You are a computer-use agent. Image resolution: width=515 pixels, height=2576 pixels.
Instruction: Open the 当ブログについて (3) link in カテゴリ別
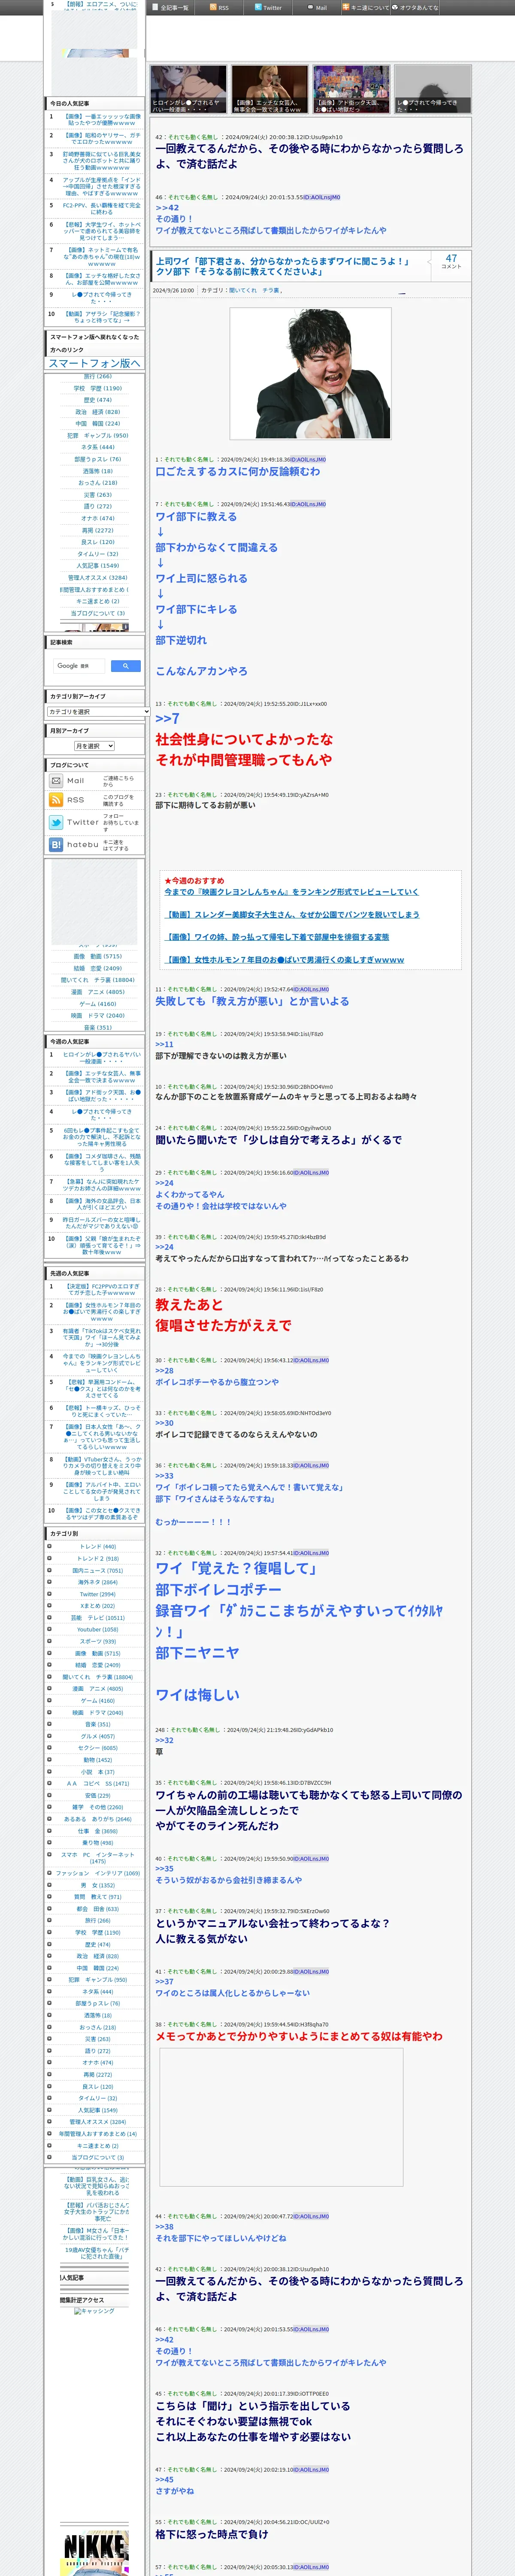(97, 2157)
